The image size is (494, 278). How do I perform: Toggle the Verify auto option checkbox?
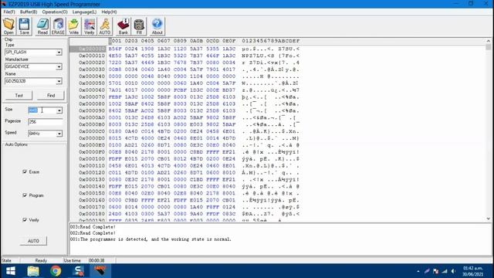coord(25,219)
